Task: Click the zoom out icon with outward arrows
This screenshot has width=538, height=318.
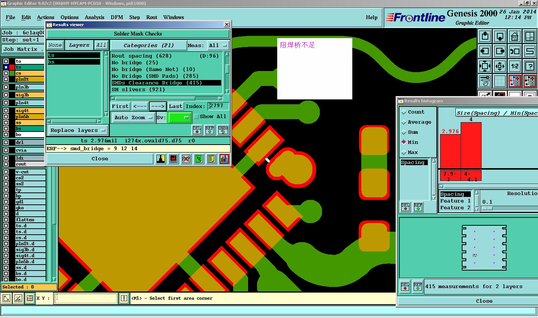Action: 500,66
